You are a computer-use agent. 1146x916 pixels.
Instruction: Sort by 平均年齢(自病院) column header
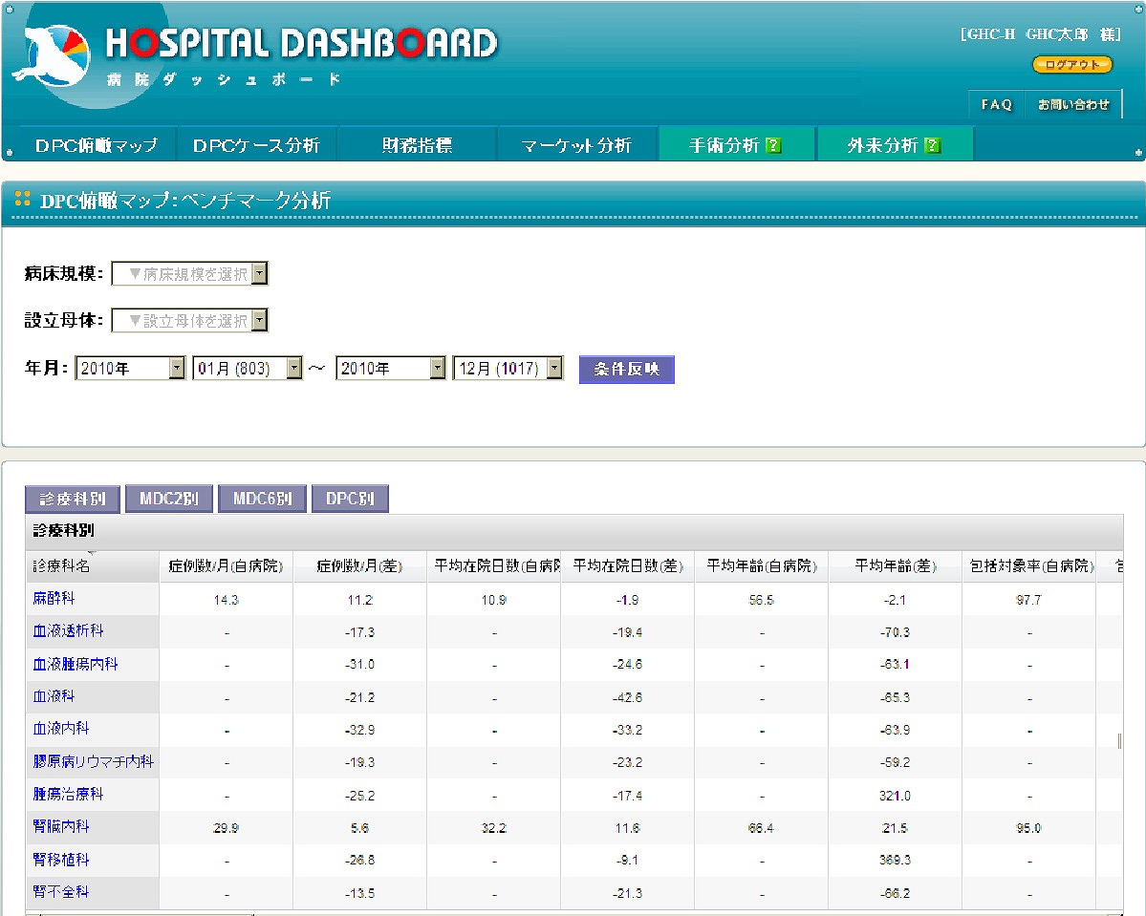tap(762, 566)
